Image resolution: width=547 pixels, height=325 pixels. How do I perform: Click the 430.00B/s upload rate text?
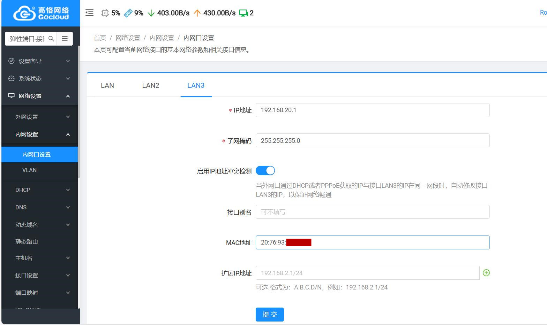pyautogui.click(x=219, y=13)
